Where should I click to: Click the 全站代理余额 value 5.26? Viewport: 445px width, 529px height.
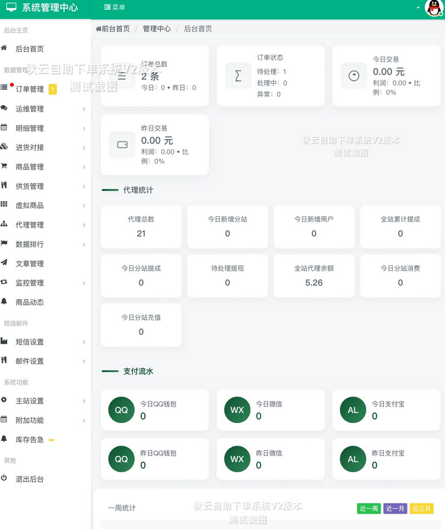click(x=314, y=282)
